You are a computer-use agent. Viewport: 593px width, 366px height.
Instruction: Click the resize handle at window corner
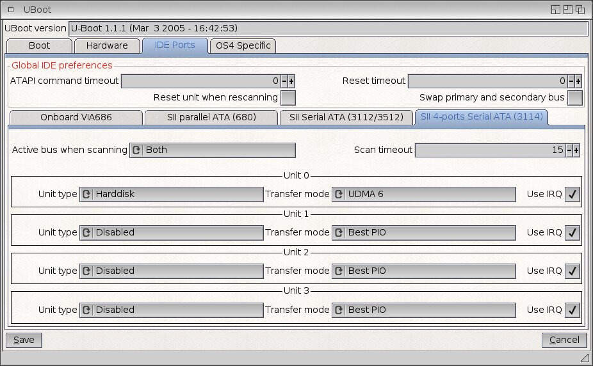[584, 357]
